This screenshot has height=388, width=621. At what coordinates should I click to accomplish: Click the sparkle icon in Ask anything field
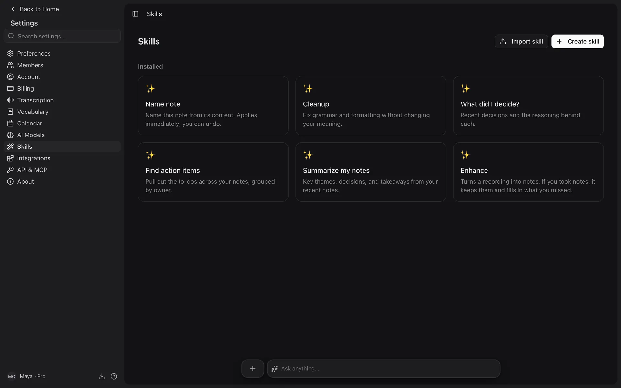[x=275, y=369]
